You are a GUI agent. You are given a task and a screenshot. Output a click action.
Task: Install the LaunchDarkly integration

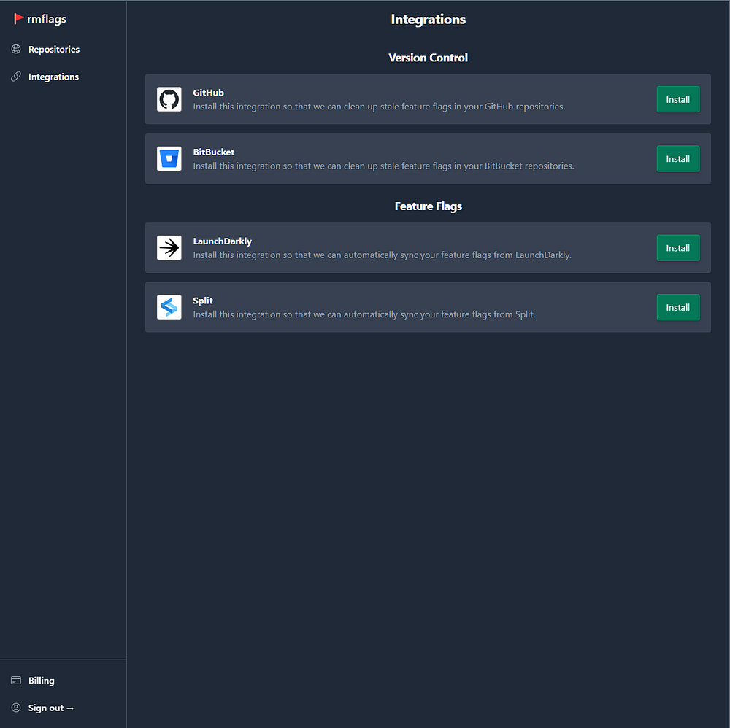coord(678,248)
